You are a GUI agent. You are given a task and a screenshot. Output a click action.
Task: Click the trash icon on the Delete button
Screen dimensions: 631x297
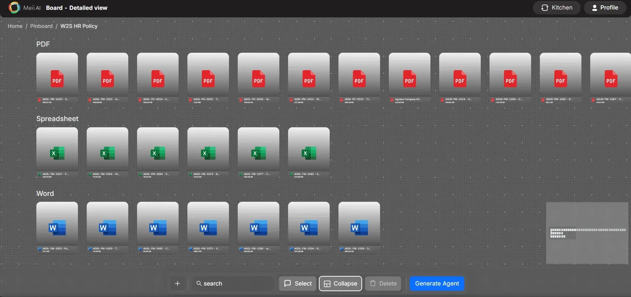[374, 283]
